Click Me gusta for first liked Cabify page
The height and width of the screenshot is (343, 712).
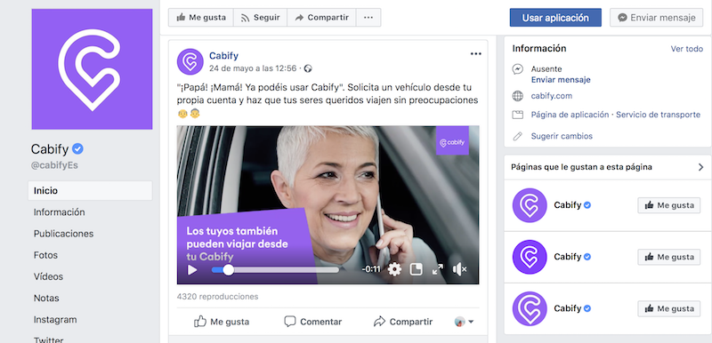point(669,205)
